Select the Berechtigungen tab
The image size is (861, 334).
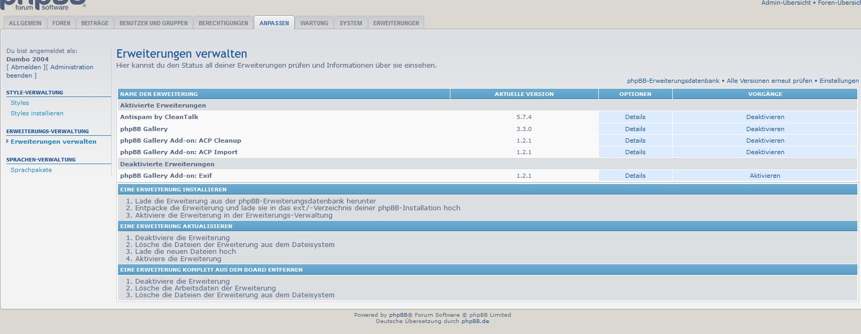click(x=223, y=23)
